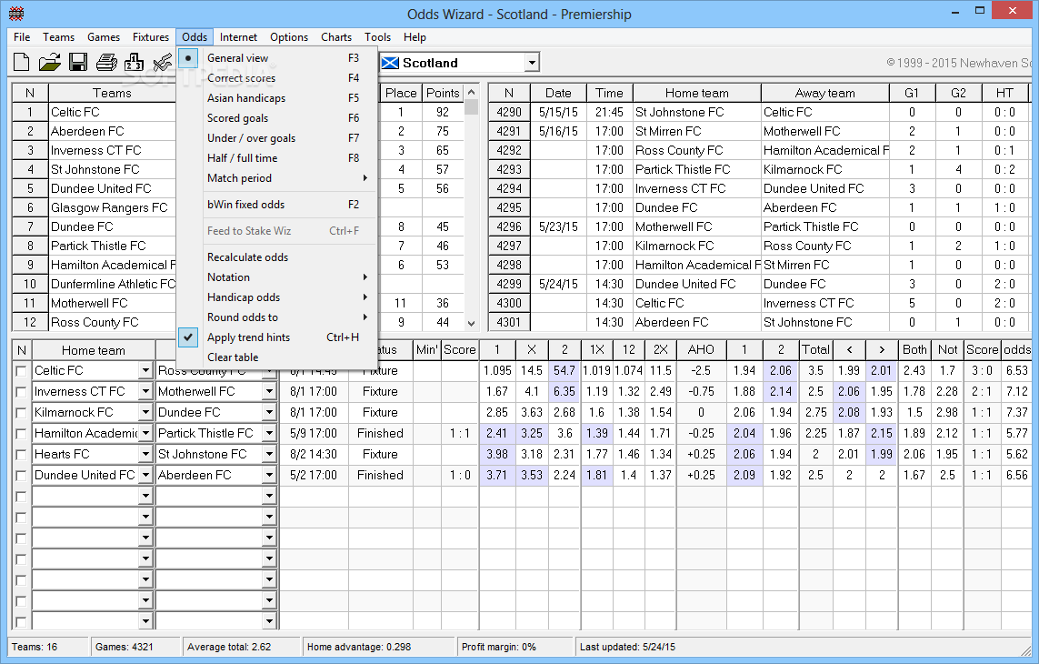Viewport: 1039px width, 664px height.
Task: Toggle Apply trend hints option
Action: 277,337
